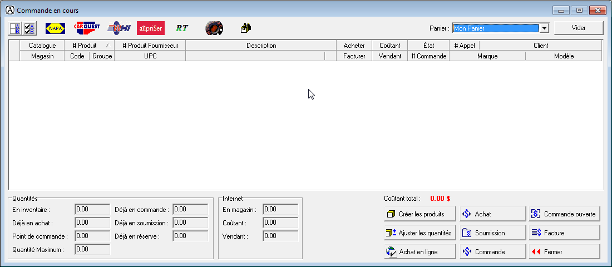Click the Déjà en commande field
Viewport: 612px width, 267px height.
(x=190, y=209)
